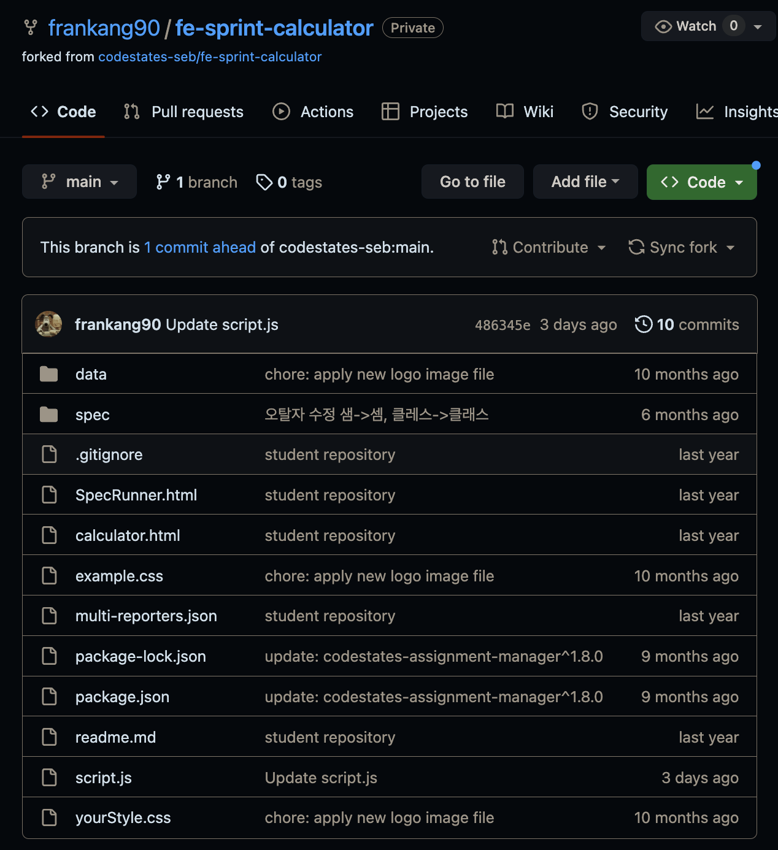Click the tag icon next to 0 tags
The width and height of the screenshot is (778, 850).
[x=264, y=182]
